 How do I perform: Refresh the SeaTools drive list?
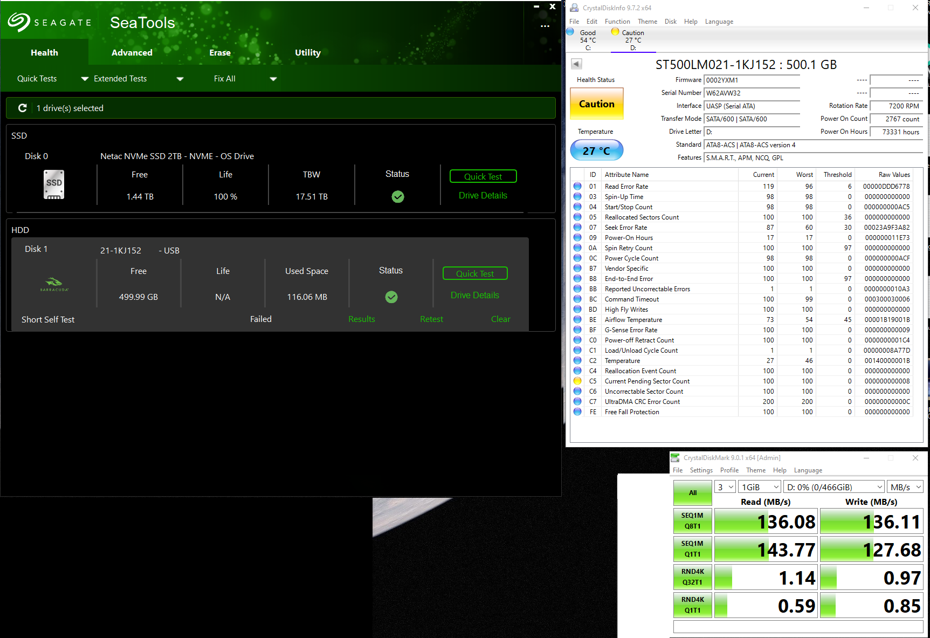tap(23, 108)
